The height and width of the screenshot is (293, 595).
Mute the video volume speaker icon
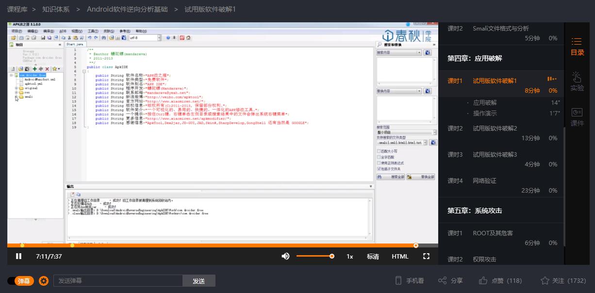[x=285, y=256]
